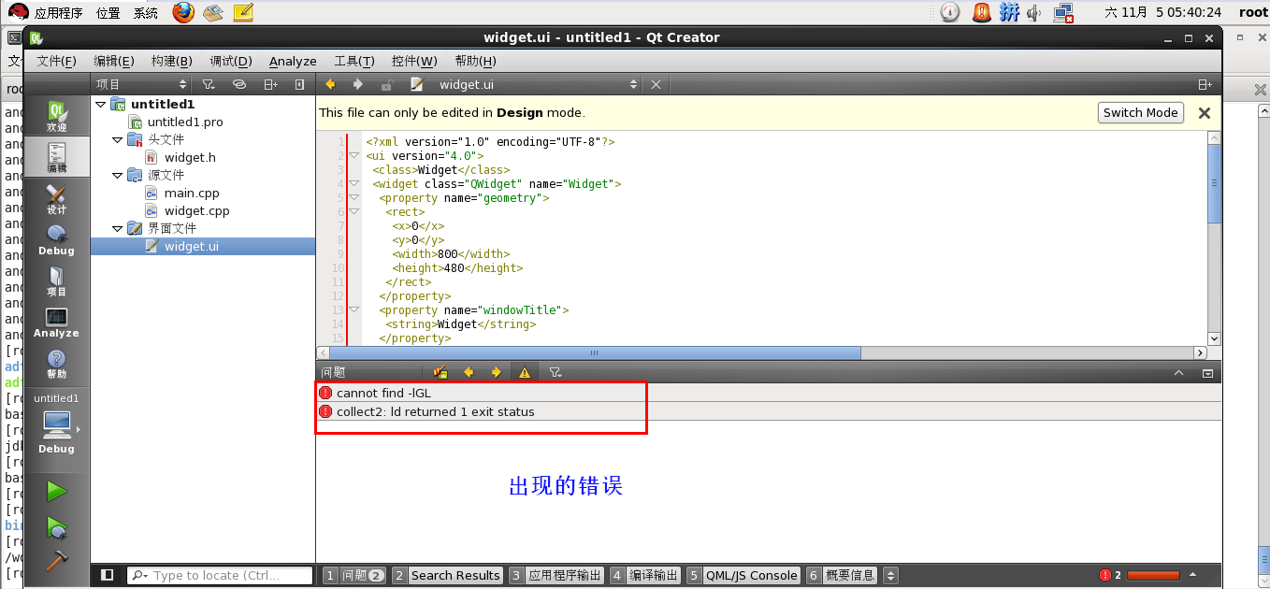Image resolution: width=1270 pixels, height=589 pixels.
Task: Switch to QML/JS Console tab
Action: [743, 576]
